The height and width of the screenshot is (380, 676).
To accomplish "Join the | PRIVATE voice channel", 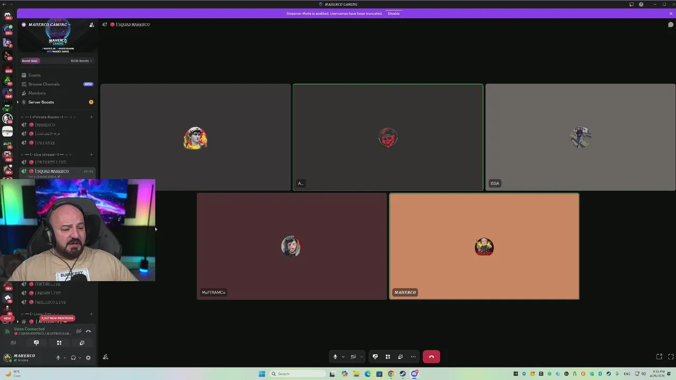I will click(x=57, y=143).
